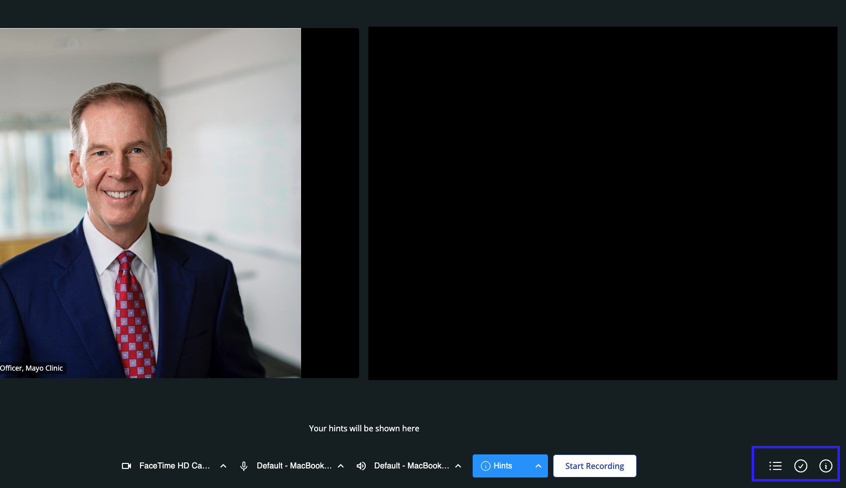The image size is (846, 488).
Task: Open the Hints dropdown arrow
Action: [x=538, y=466]
